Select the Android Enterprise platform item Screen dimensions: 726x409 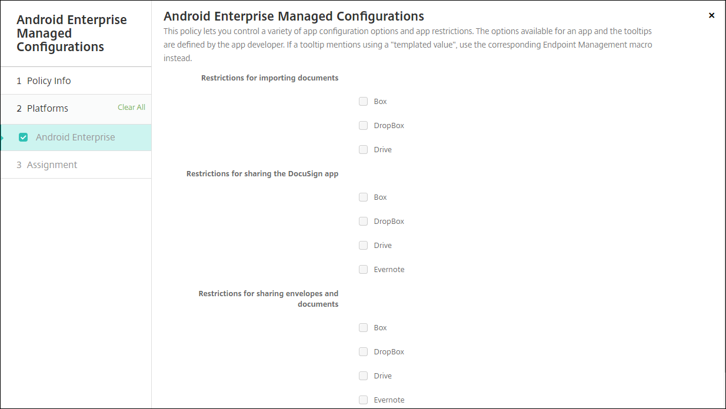pos(75,138)
